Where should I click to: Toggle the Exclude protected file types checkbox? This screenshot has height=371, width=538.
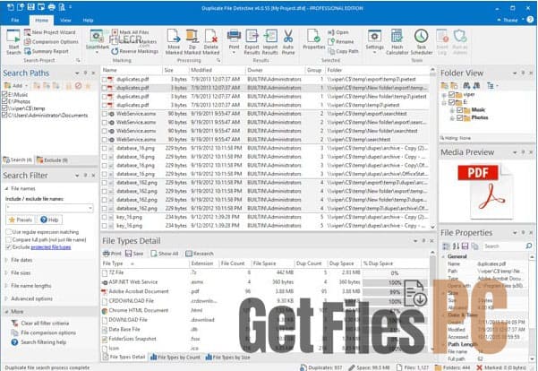coord(9,247)
